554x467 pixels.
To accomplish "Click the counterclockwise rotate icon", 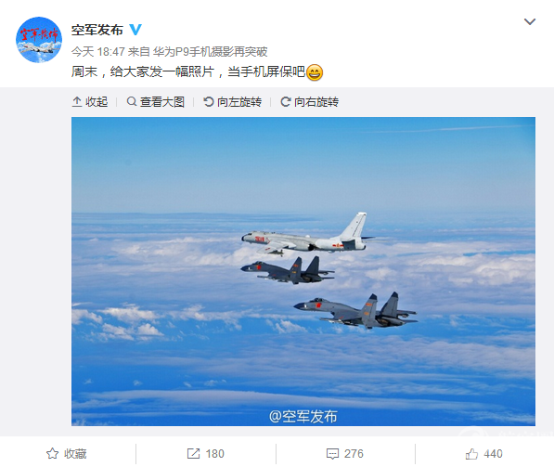I will coord(209,102).
